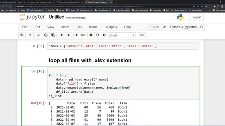This screenshot has width=225, height=126.
Task: Cut the selected cell with the scissors icon
Action: [38, 35]
